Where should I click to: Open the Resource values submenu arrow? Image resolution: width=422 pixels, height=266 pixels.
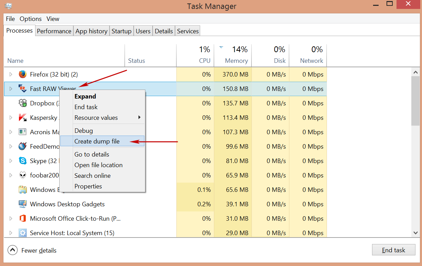tap(140, 117)
